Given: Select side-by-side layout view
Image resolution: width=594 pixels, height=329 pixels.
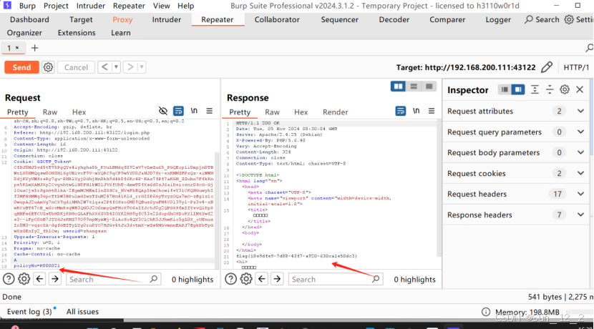Looking at the screenshot, I should pyautogui.click(x=398, y=87).
